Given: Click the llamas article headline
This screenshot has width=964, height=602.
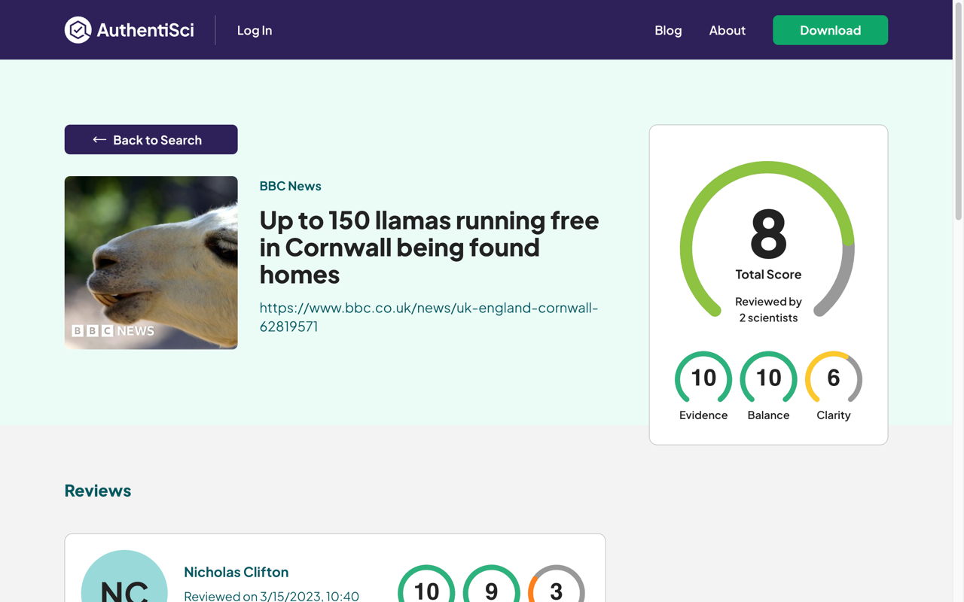Looking at the screenshot, I should point(429,247).
